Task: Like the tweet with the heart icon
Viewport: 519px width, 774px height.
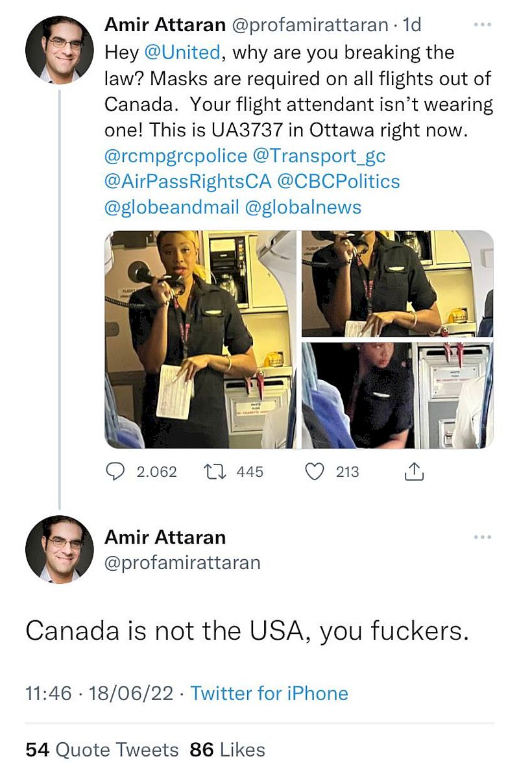Action: click(x=315, y=472)
